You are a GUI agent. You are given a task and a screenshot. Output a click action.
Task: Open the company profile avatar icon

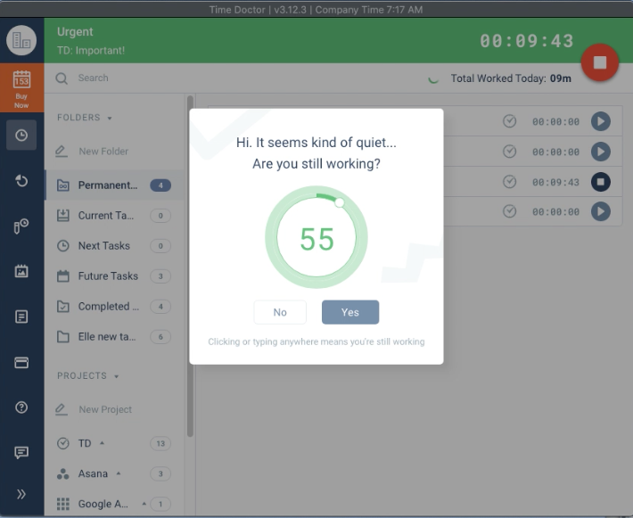[x=21, y=40]
